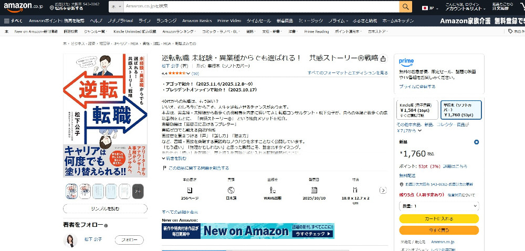Click the calendar icon for release date
This screenshot has width=525, height=251.
tap(314, 190)
